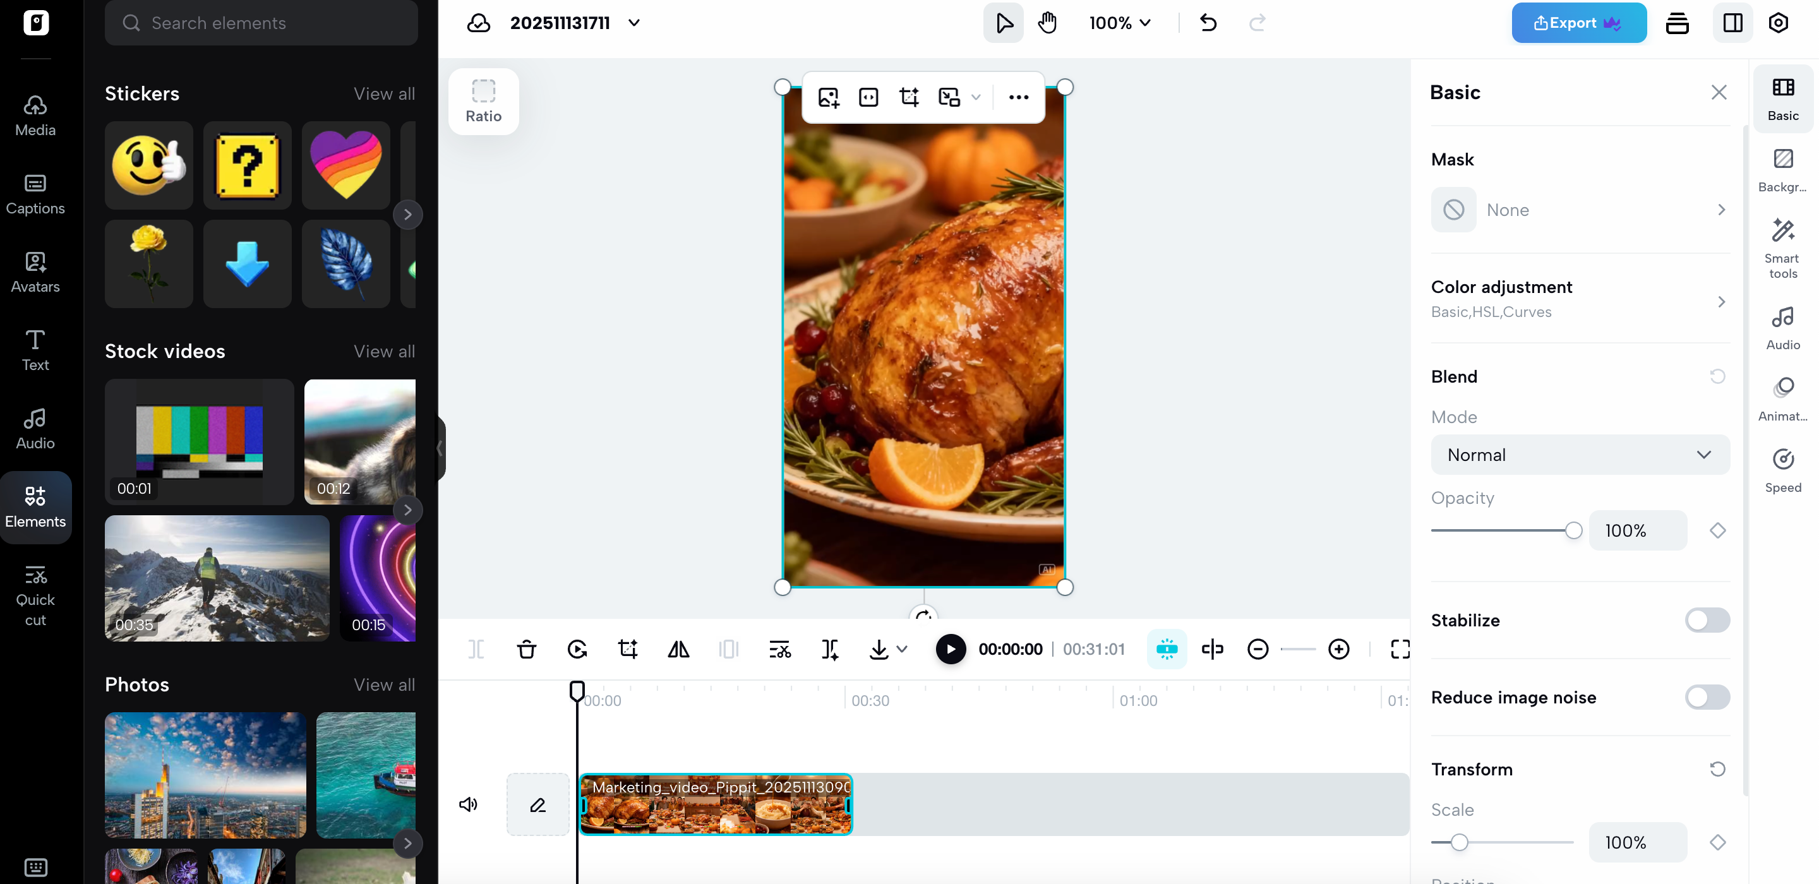This screenshot has height=884, width=1819.
Task: Open the Blend Mode Normal dropdown
Action: pos(1580,455)
